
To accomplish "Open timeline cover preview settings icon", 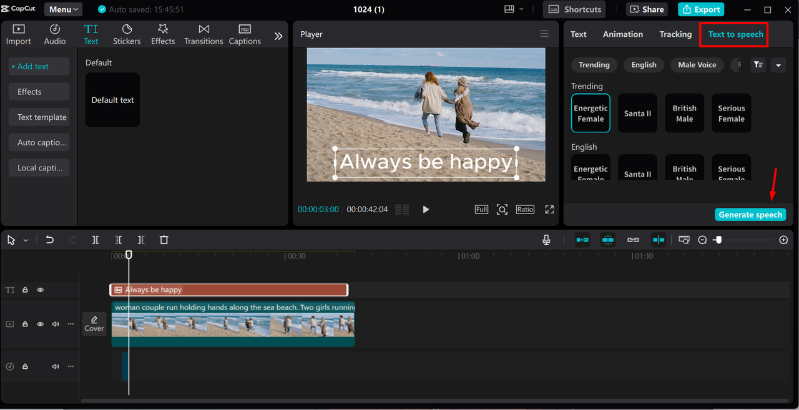I will (684, 240).
